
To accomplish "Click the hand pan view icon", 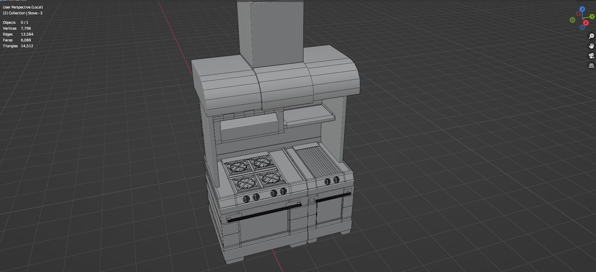I will pos(591,46).
